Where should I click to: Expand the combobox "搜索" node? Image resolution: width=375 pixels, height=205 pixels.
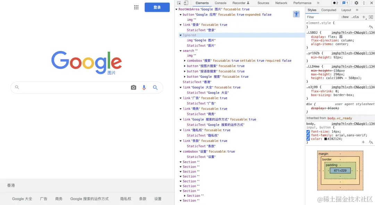[x=185, y=61]
